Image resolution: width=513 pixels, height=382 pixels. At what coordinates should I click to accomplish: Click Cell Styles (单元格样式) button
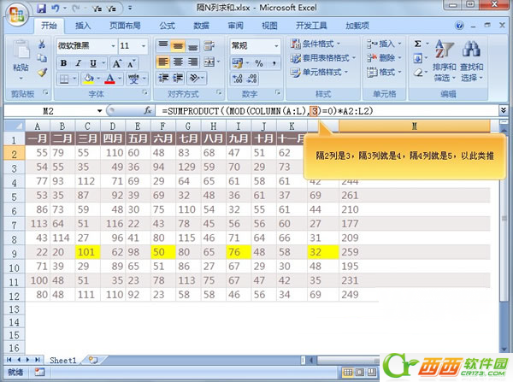[323, 73]
